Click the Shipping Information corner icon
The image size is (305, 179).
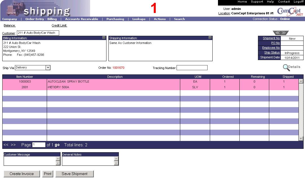tap(210, 38)
